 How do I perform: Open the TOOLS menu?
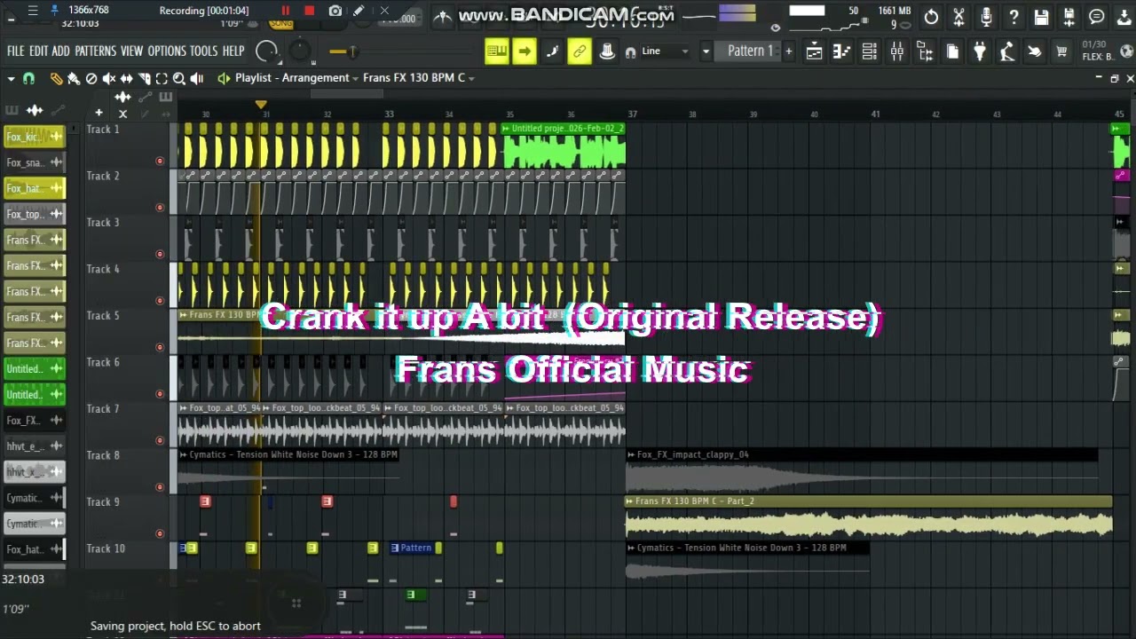204,51
